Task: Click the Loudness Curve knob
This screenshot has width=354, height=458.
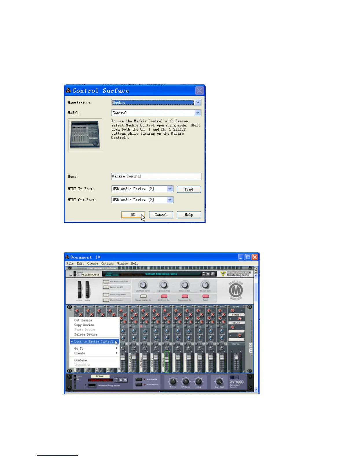Action: [x=143, y=285]
